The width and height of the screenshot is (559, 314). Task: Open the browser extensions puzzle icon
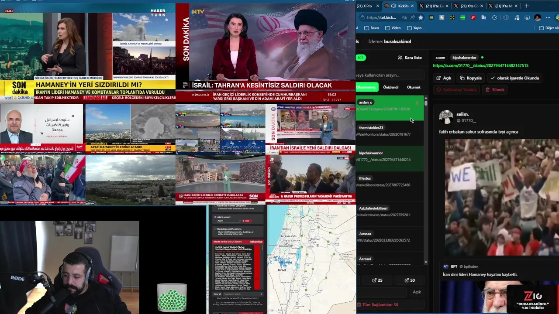coord(494,17)
